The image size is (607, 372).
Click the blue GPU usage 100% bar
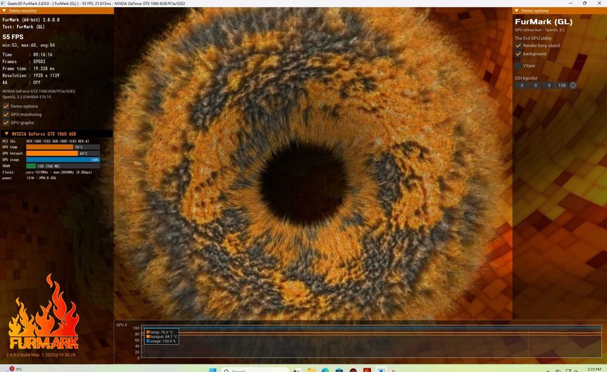pos(63,160)
